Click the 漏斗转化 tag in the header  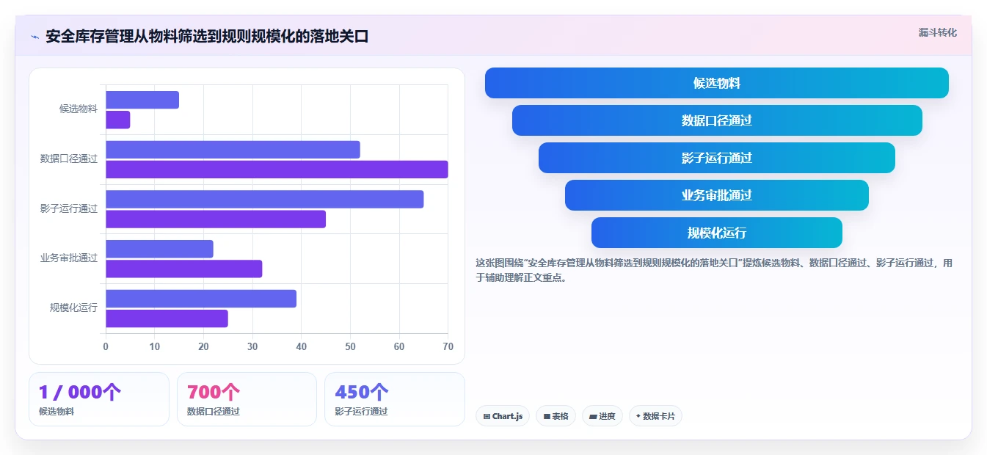(x=938, y=32)
